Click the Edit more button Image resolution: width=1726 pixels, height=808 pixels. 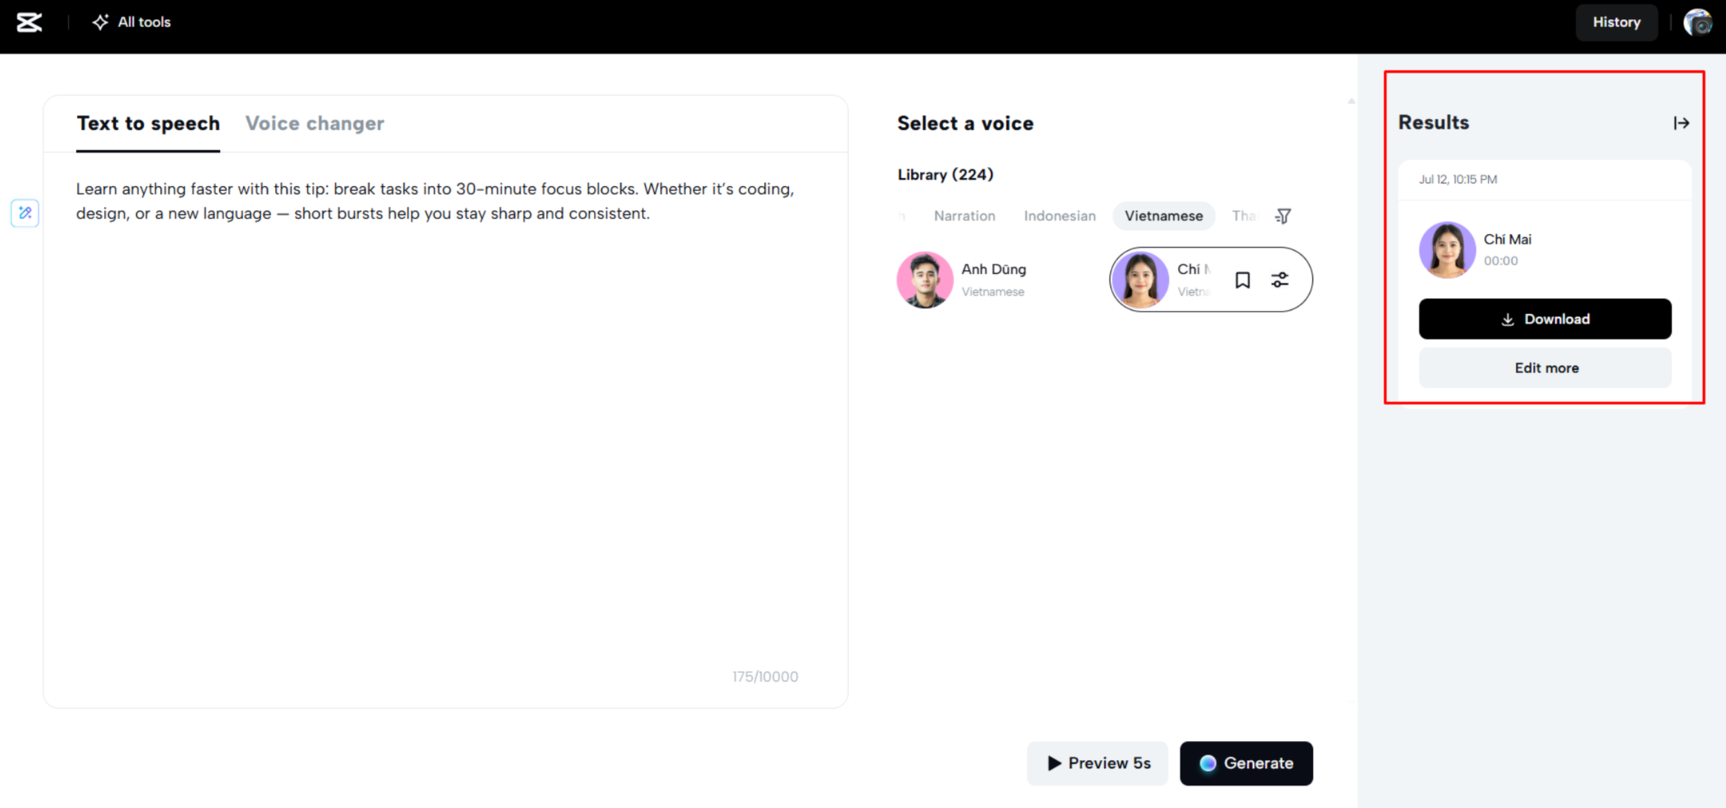tap(1545, 367)
